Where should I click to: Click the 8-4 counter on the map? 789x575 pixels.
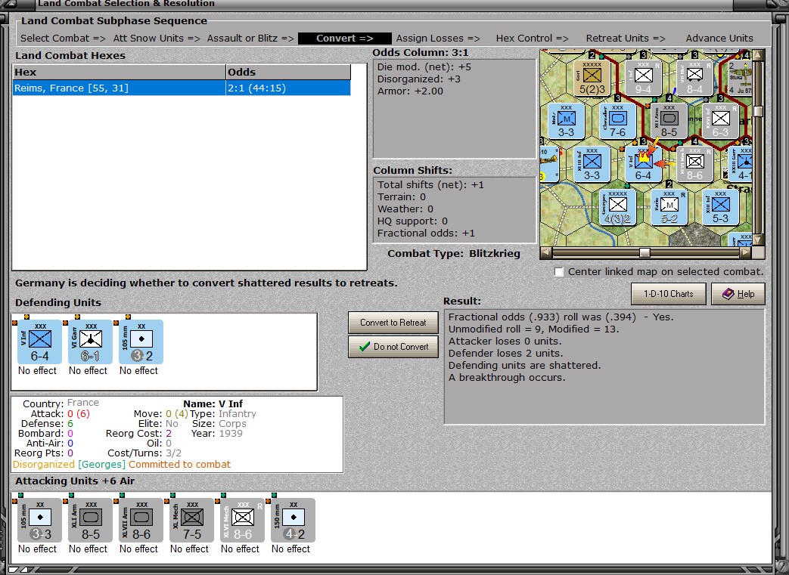click(695, 78)
